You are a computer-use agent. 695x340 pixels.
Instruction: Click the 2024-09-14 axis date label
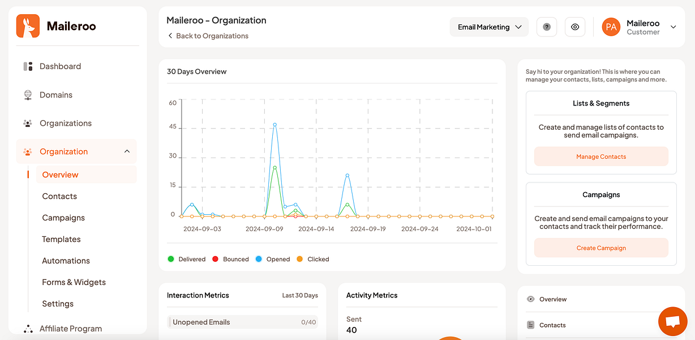tap(316, 229)
